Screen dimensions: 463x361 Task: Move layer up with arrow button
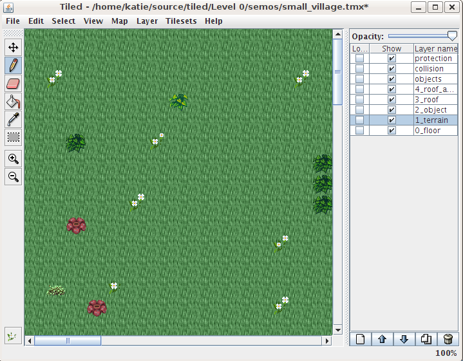(382, 339)
